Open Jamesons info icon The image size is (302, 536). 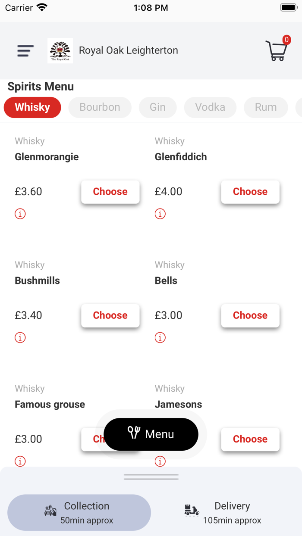click(160, 461)
